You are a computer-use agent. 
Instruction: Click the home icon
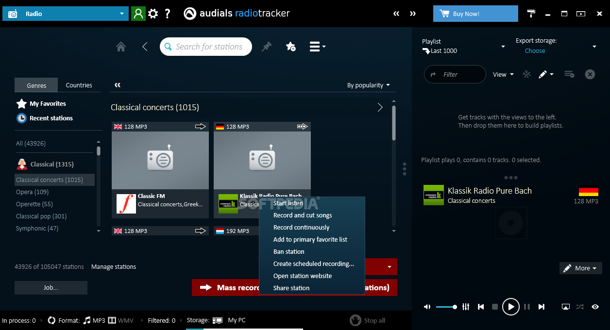[x=121, y=47]
